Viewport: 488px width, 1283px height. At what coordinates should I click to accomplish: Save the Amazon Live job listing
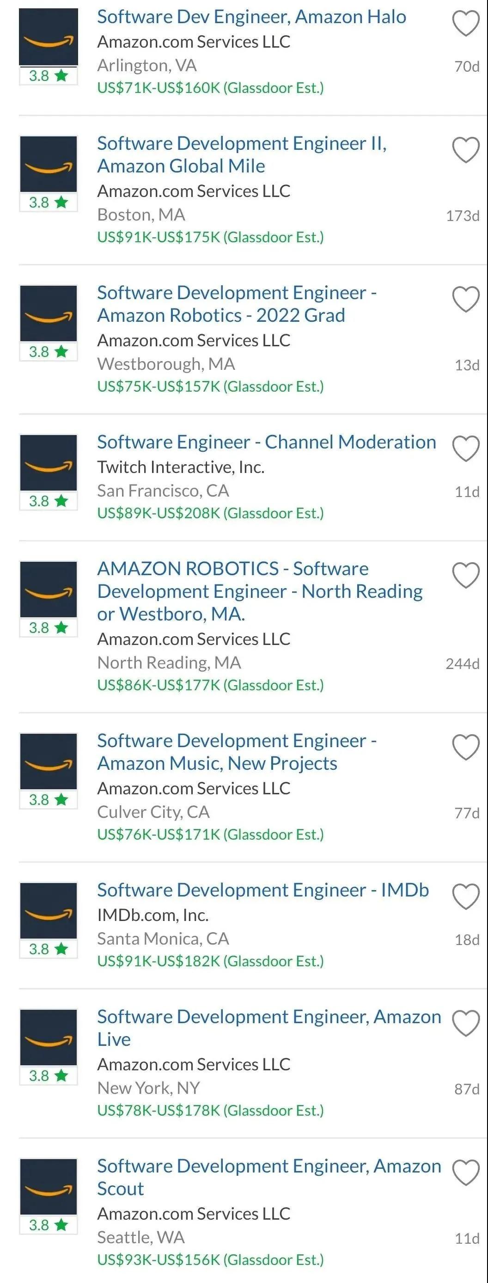click(x=466, y=1023)
